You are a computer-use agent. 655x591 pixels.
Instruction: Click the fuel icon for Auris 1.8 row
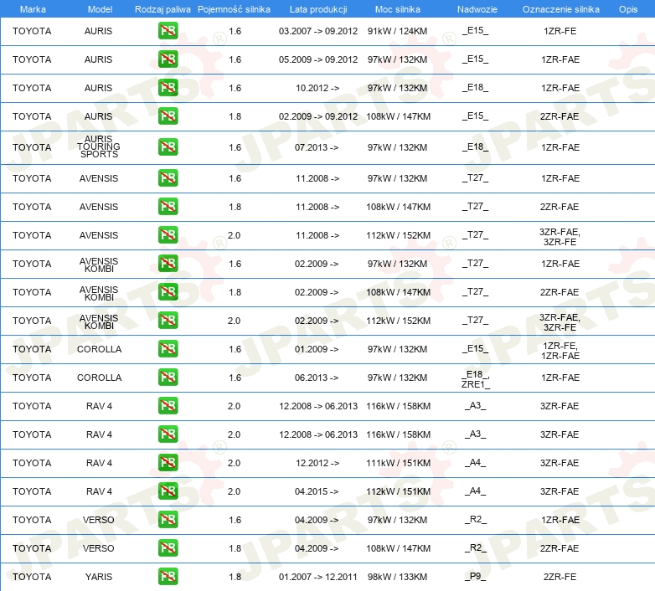pos(168,116)
